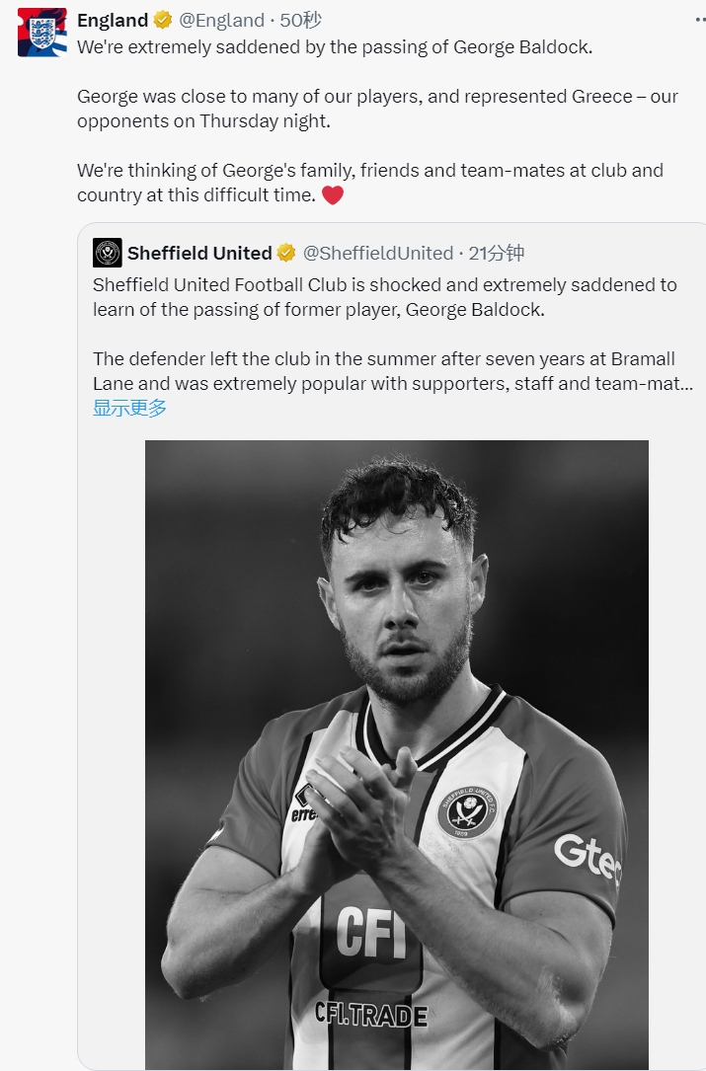Click the quoted paragraph about Bramall Lane
Viewport: 706px width, 1071px height.
[x=392, y=371]
